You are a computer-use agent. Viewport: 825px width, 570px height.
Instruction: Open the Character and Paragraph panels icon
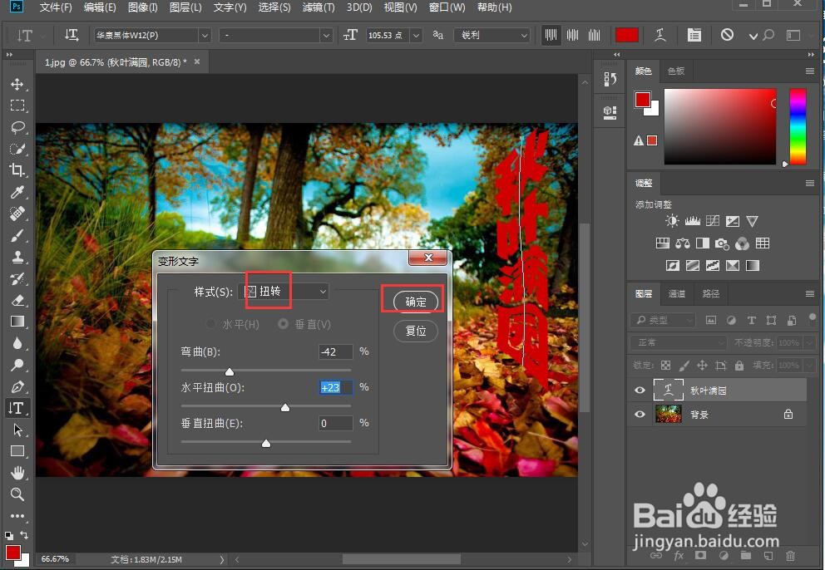click(694, 35)
